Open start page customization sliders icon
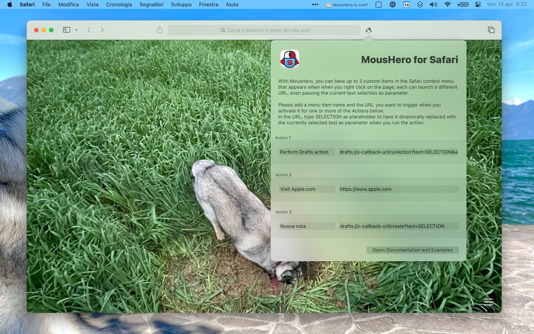 [x=488, y=301]
